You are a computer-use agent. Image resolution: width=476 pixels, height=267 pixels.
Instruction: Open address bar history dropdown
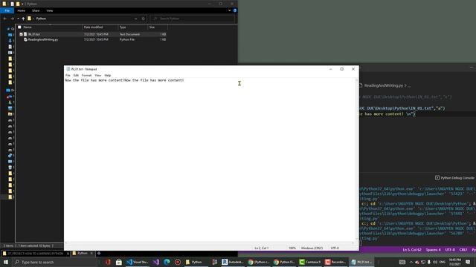click(135, 19)
